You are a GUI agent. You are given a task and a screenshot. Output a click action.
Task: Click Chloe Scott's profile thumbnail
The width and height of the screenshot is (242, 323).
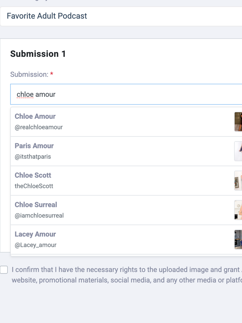point(238,181)
